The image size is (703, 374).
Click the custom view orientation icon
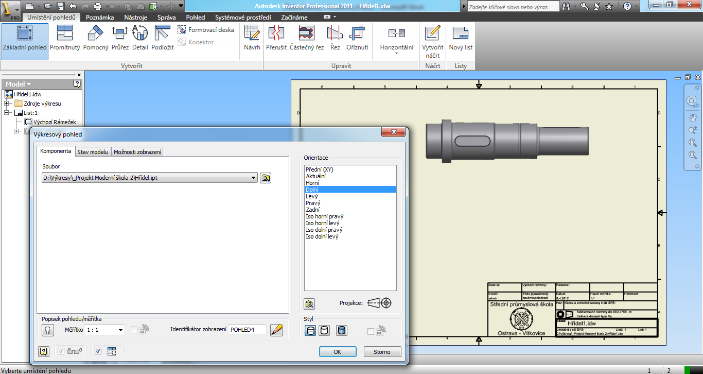[309, 303]
